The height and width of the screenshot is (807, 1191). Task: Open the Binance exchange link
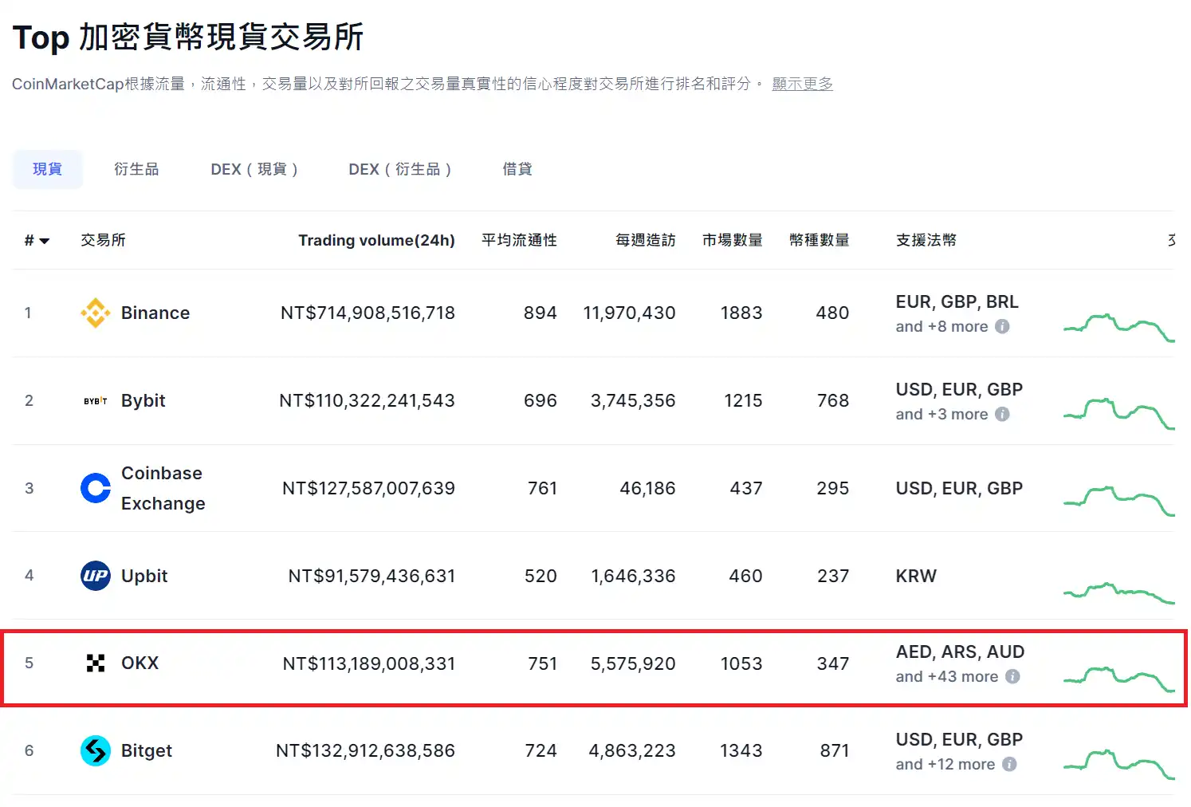click(x=155, y=313)
